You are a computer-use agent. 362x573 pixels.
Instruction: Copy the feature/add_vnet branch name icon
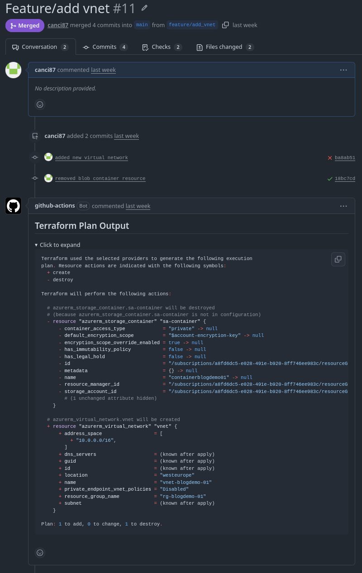[x=225, y=25]
